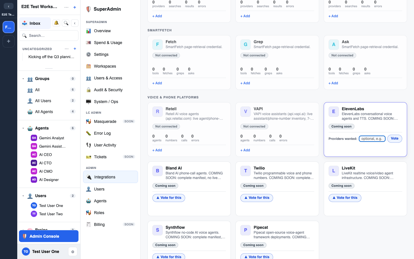Image resolution: width=414 pixels, height=259 pixels.
Task: View User Activity page
Action: point(110,145)
